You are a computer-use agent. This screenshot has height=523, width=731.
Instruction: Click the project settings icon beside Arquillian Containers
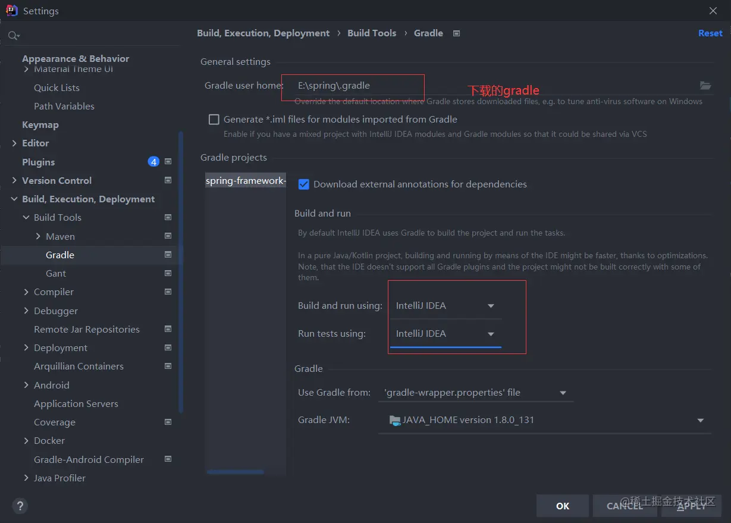[168, 366]
